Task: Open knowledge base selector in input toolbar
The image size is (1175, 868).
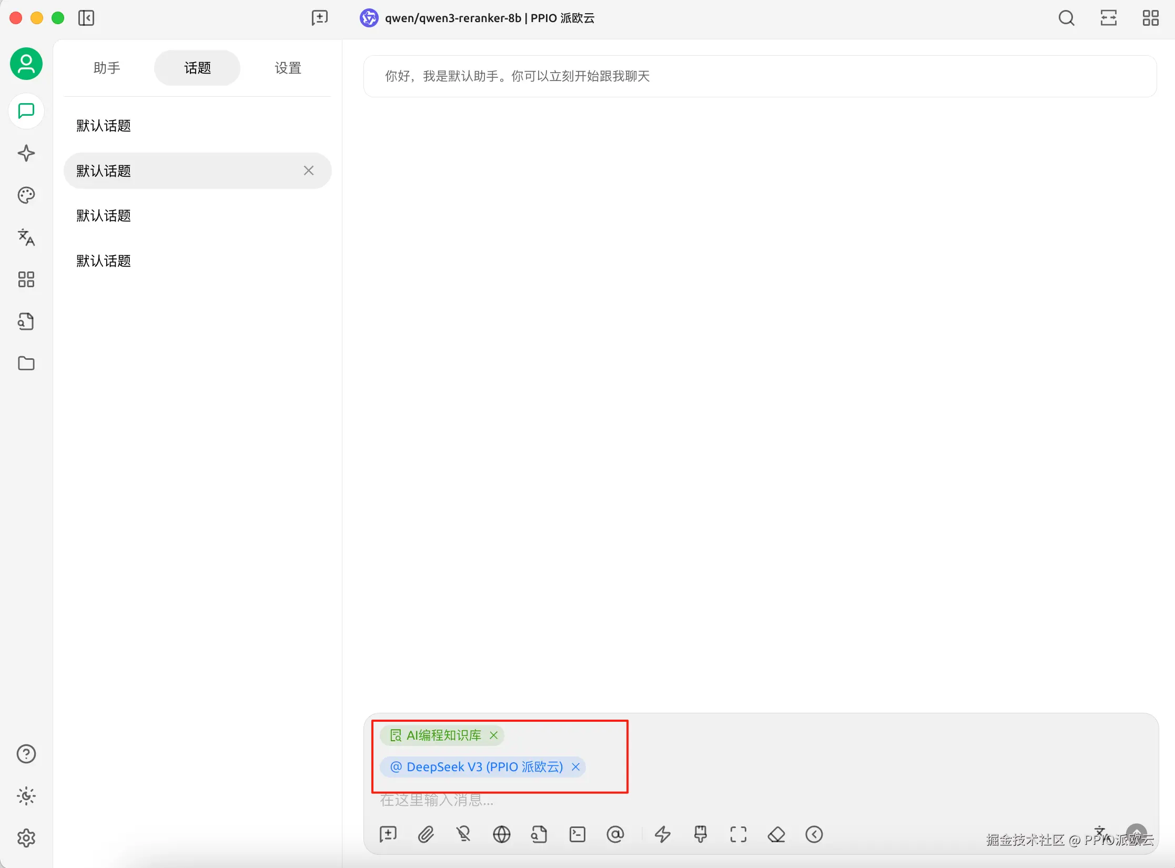Action: click(539, 834)
